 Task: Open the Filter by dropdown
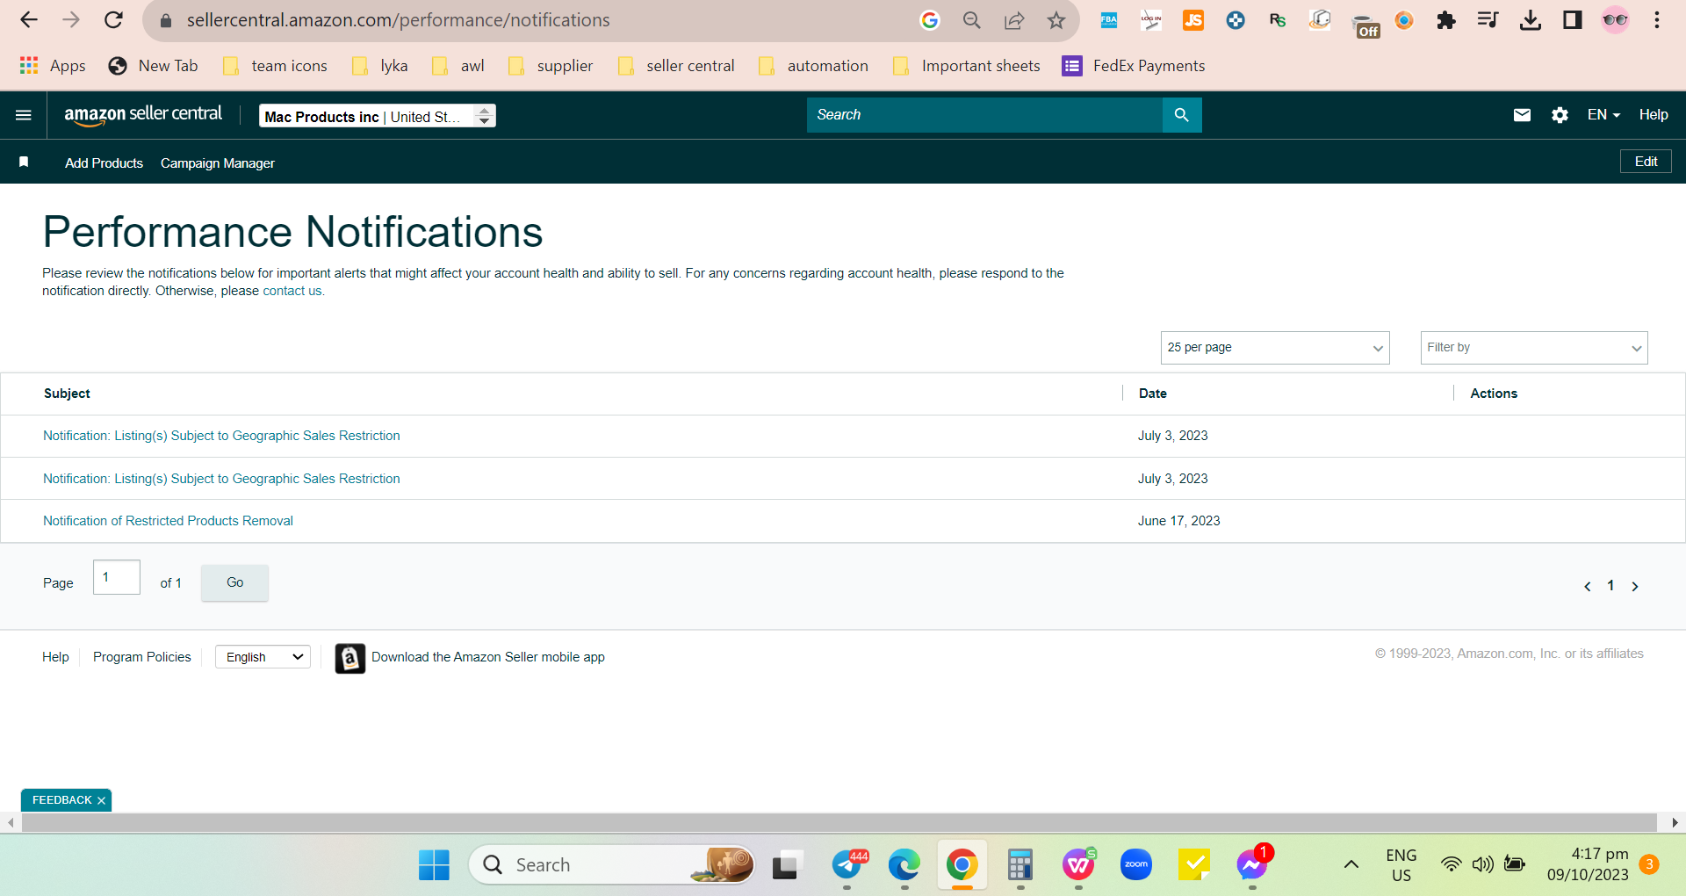pos(1534,348)
